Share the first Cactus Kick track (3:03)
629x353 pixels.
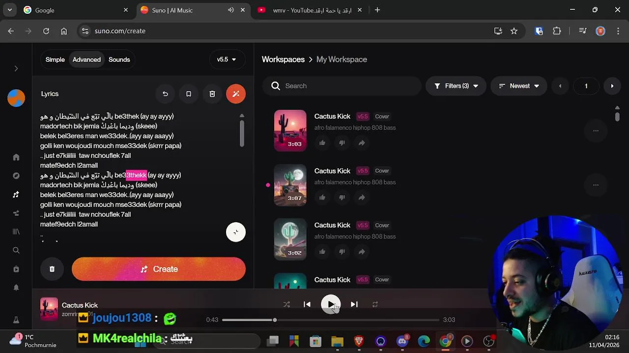click(x=362, y=143)
